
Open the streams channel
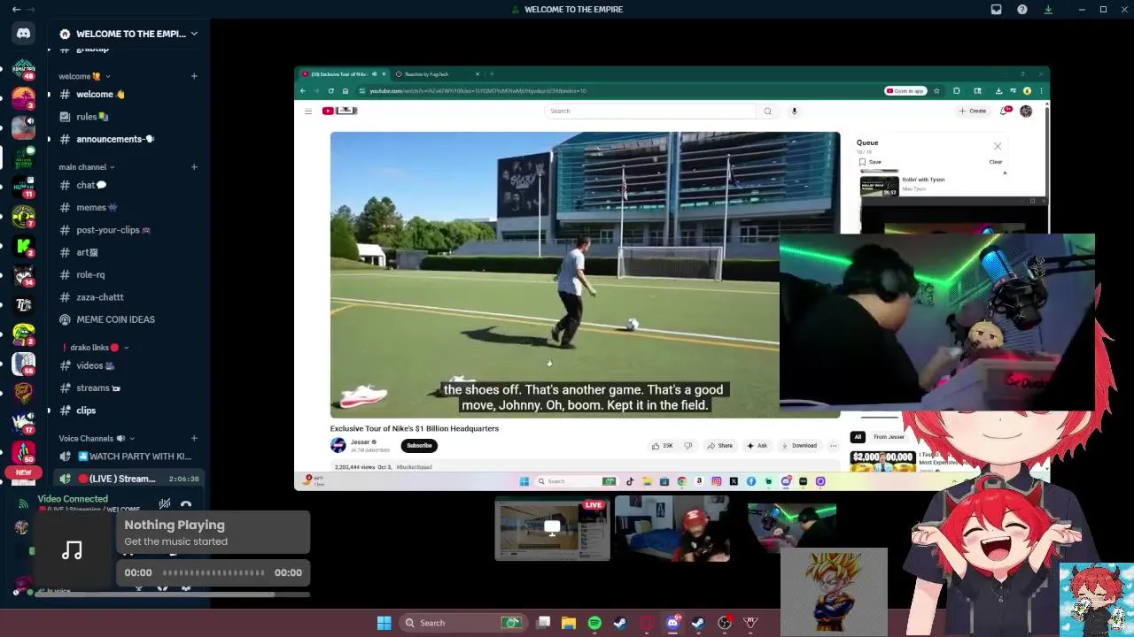(x=128, y=388)
